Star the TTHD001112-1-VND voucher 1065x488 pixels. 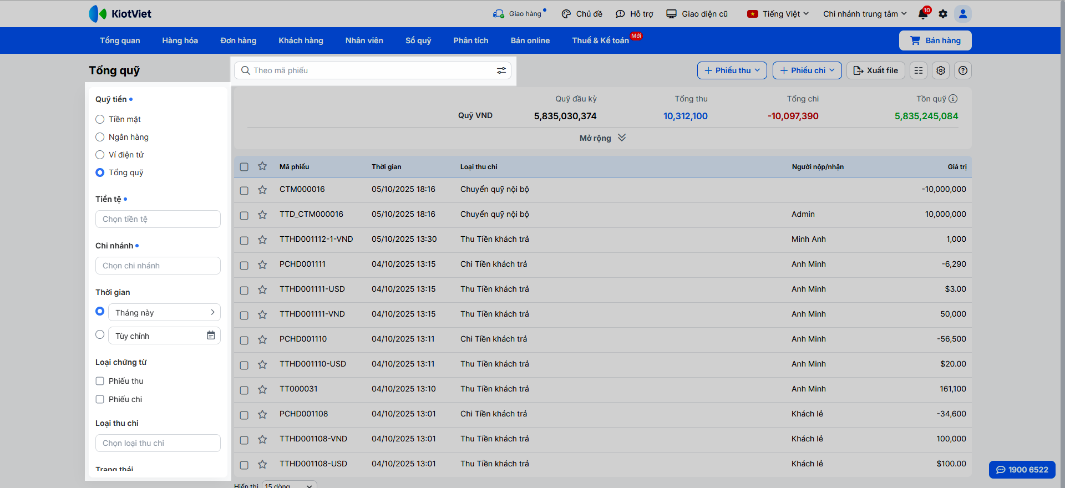tap(262, 240)
